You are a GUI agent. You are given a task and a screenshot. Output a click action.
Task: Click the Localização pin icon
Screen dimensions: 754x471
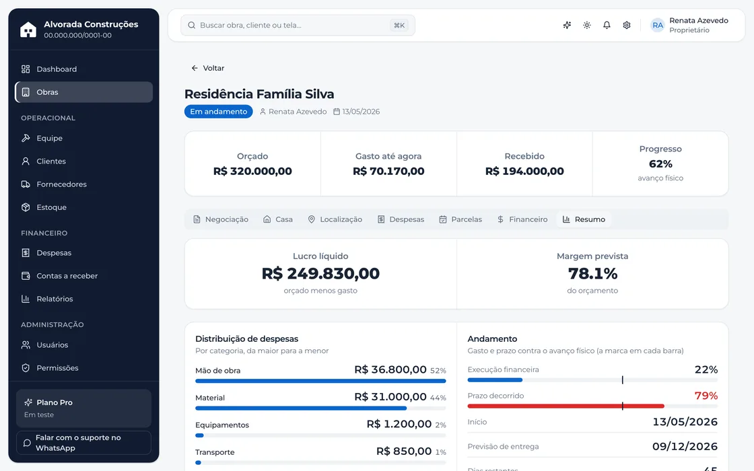click(312, 219)
